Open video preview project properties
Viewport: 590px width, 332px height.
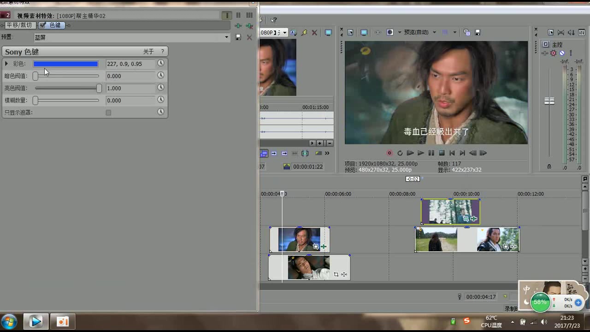click(351, 32)
